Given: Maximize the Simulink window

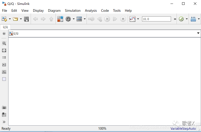Looking at the screenshot, I should (183, 4).
